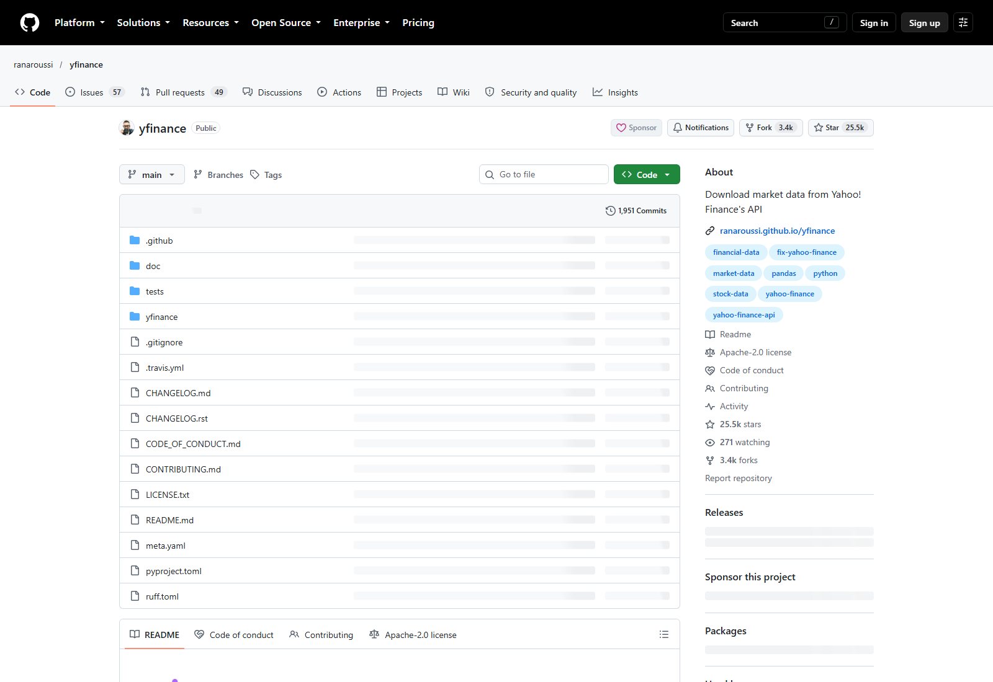Open the ranaroussi avatar next to the yfinance title
Viewport: 993px width, 682px height.
(x=127, y=128)
